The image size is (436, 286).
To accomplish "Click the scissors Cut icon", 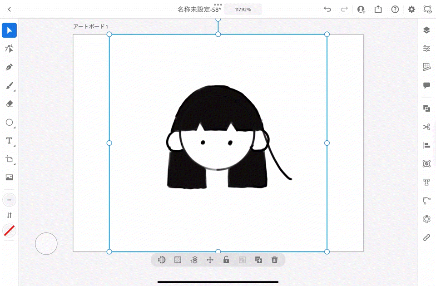I will [x=426, y=127].
